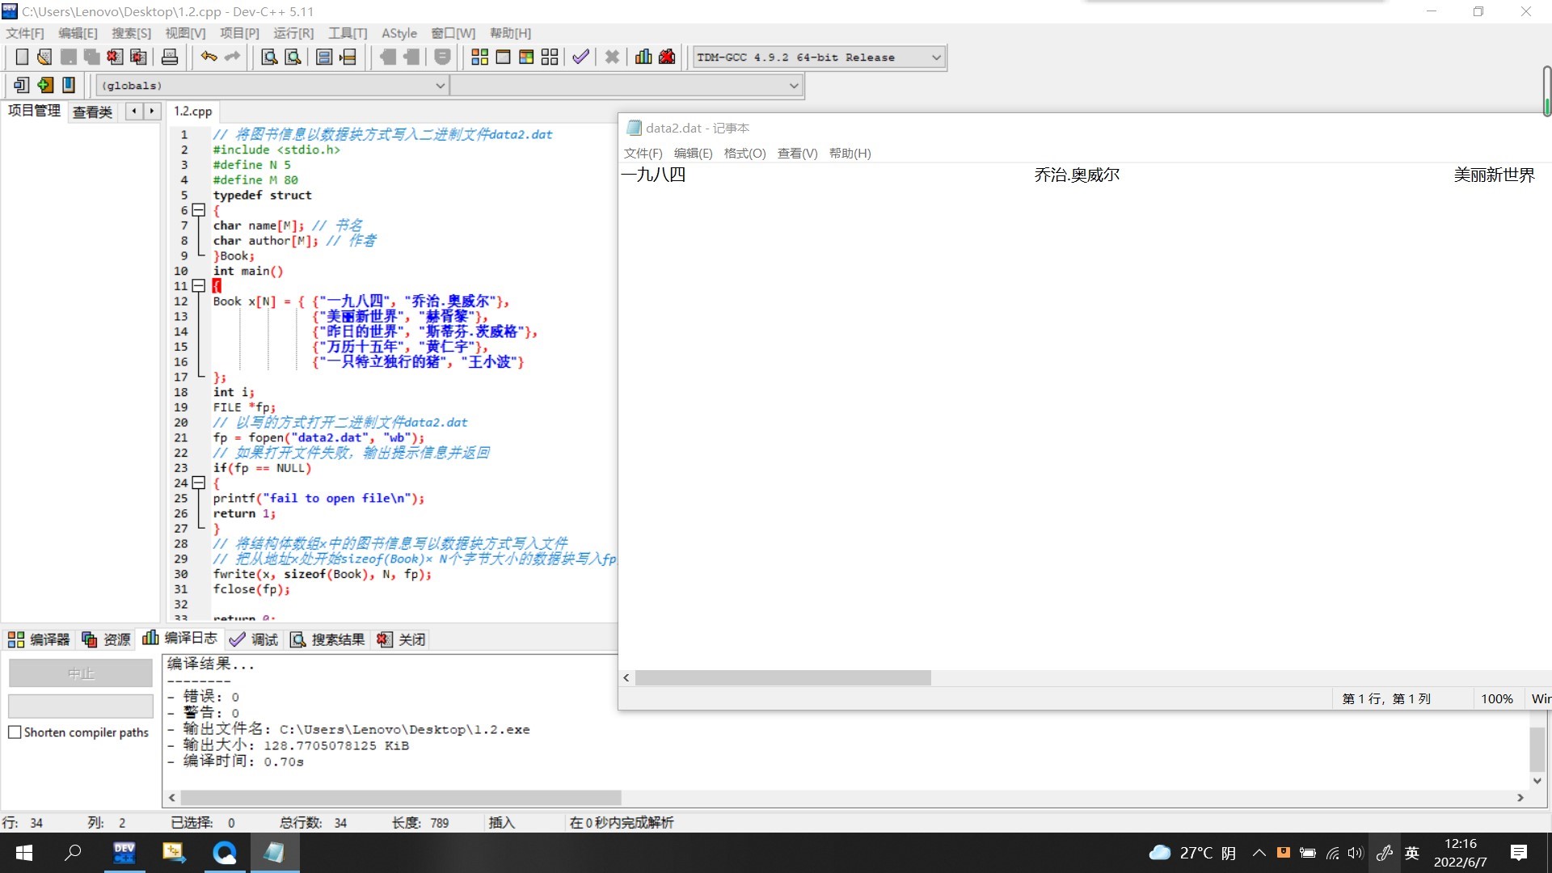
Task: Click the Print toolbar icon
Action: [170, 57]
